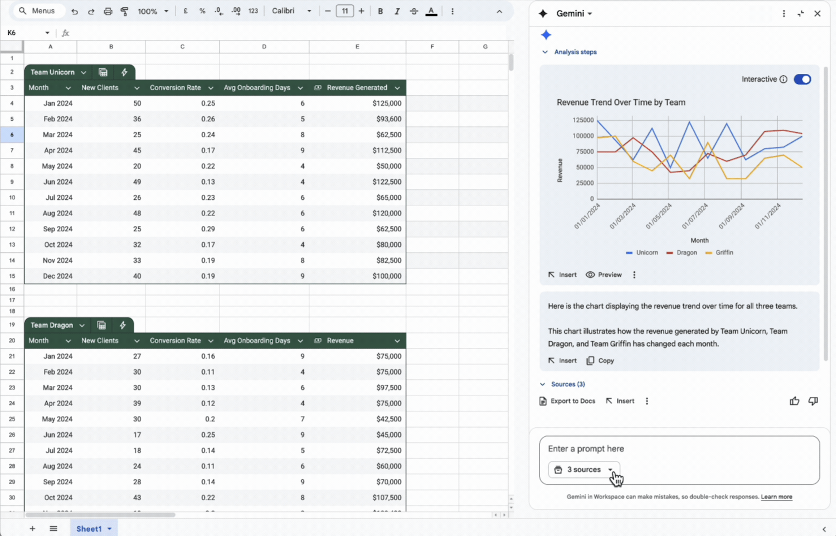This screenshot has height=536, width=836.
Task: Click the print icon in toolbar
Action: pos(108,11)
